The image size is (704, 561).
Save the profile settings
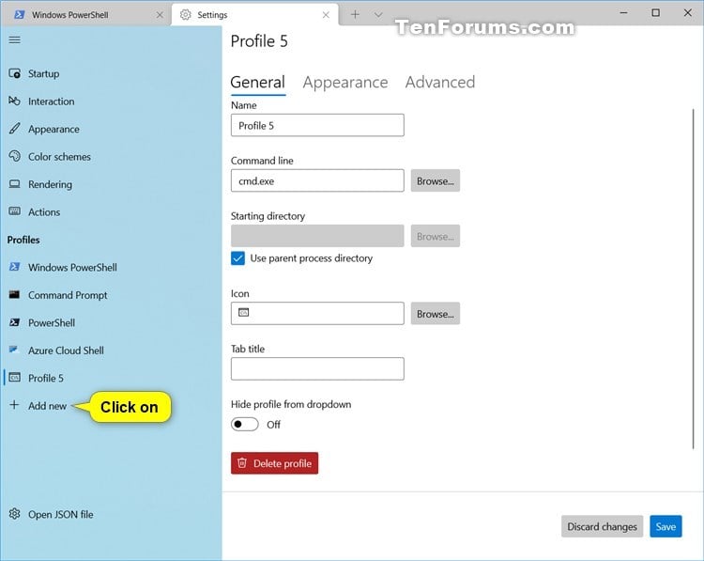pos(666,526)
